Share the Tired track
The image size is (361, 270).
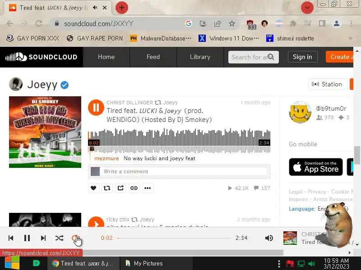click(120, 188)
